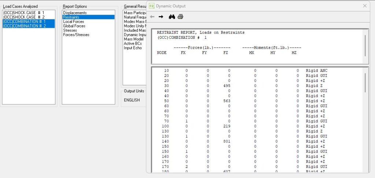Close the Dynamic Output window
375x178 pixels.
(x=364, y=6)
